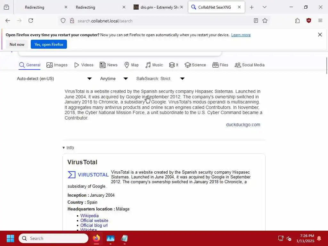This screenshot has width=328, height=246.
Task: Select the Files search category
Action: click(220, 65)
